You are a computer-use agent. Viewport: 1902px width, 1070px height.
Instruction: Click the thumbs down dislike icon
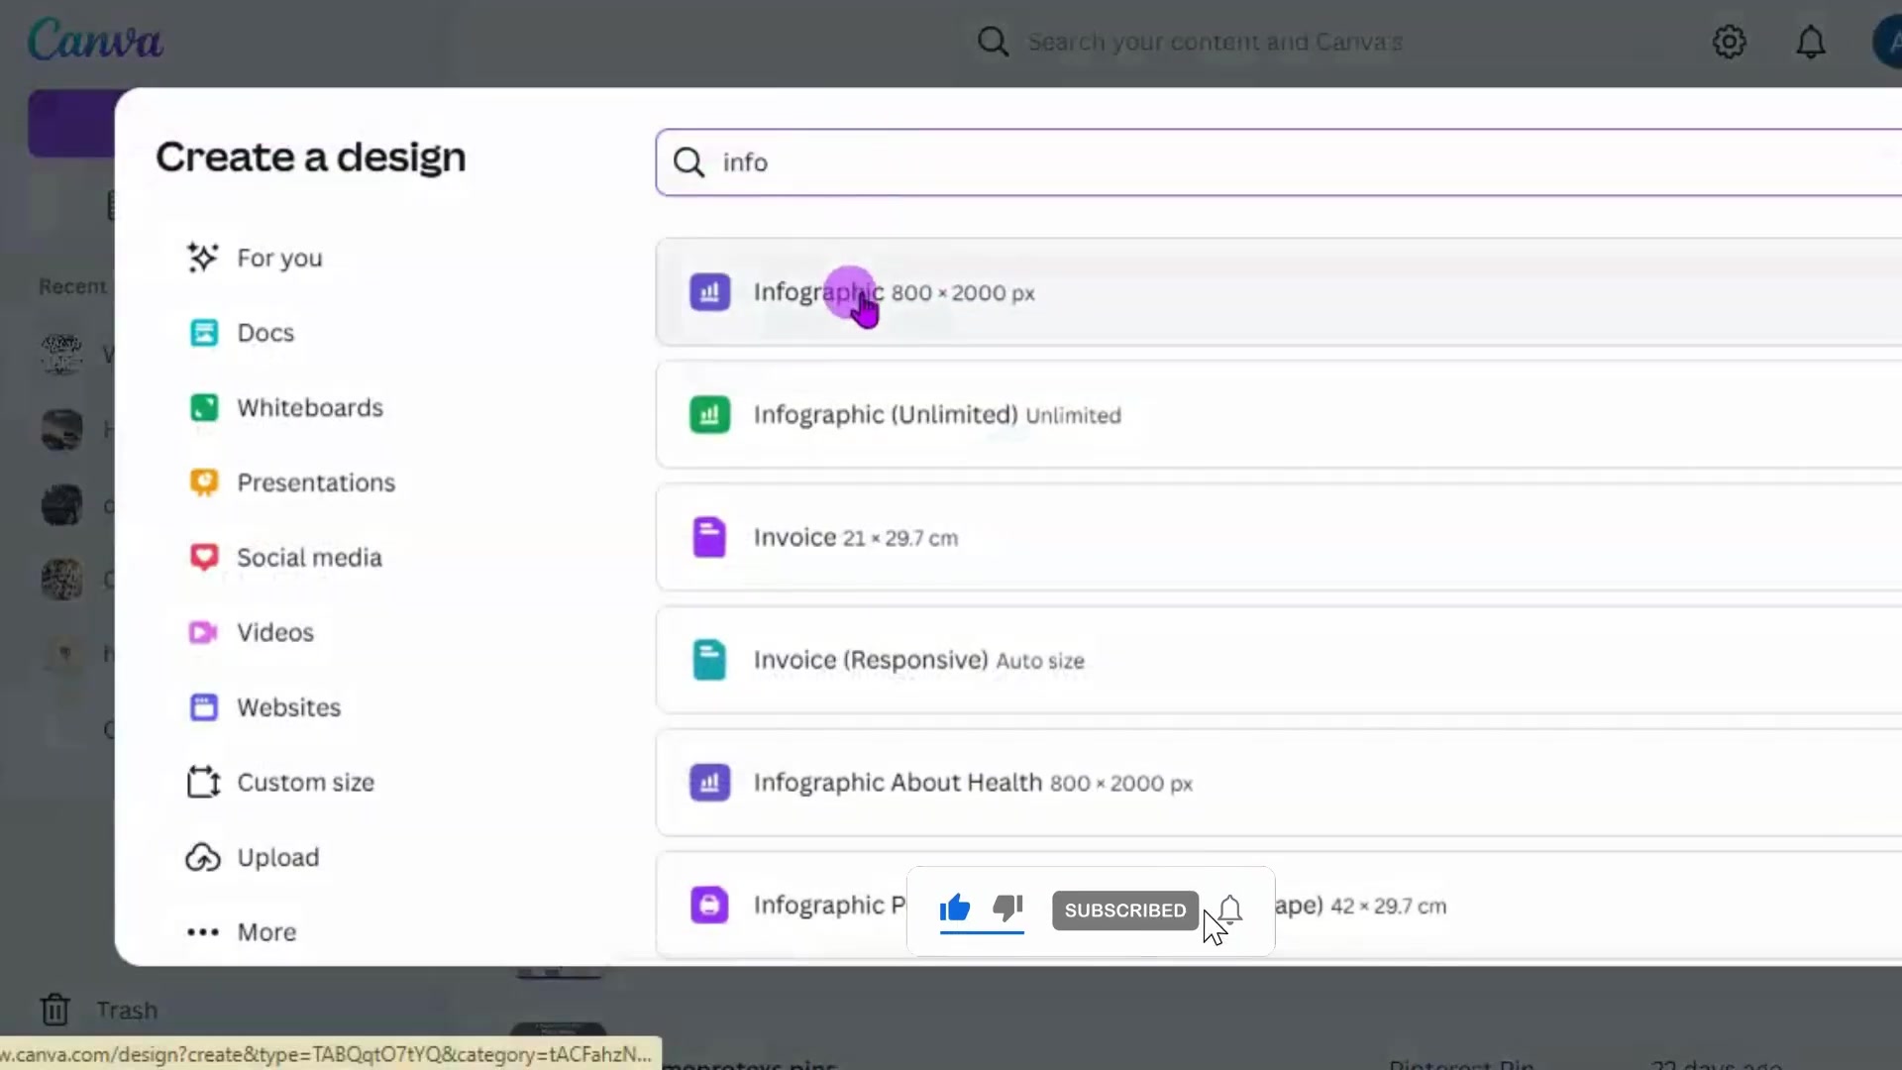click(1007, 908)
